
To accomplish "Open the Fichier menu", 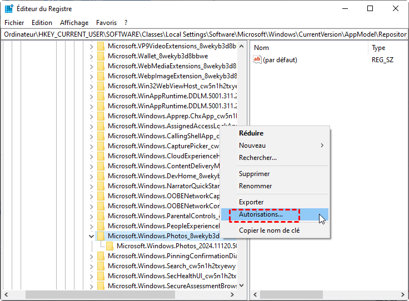I will [14, 23].
